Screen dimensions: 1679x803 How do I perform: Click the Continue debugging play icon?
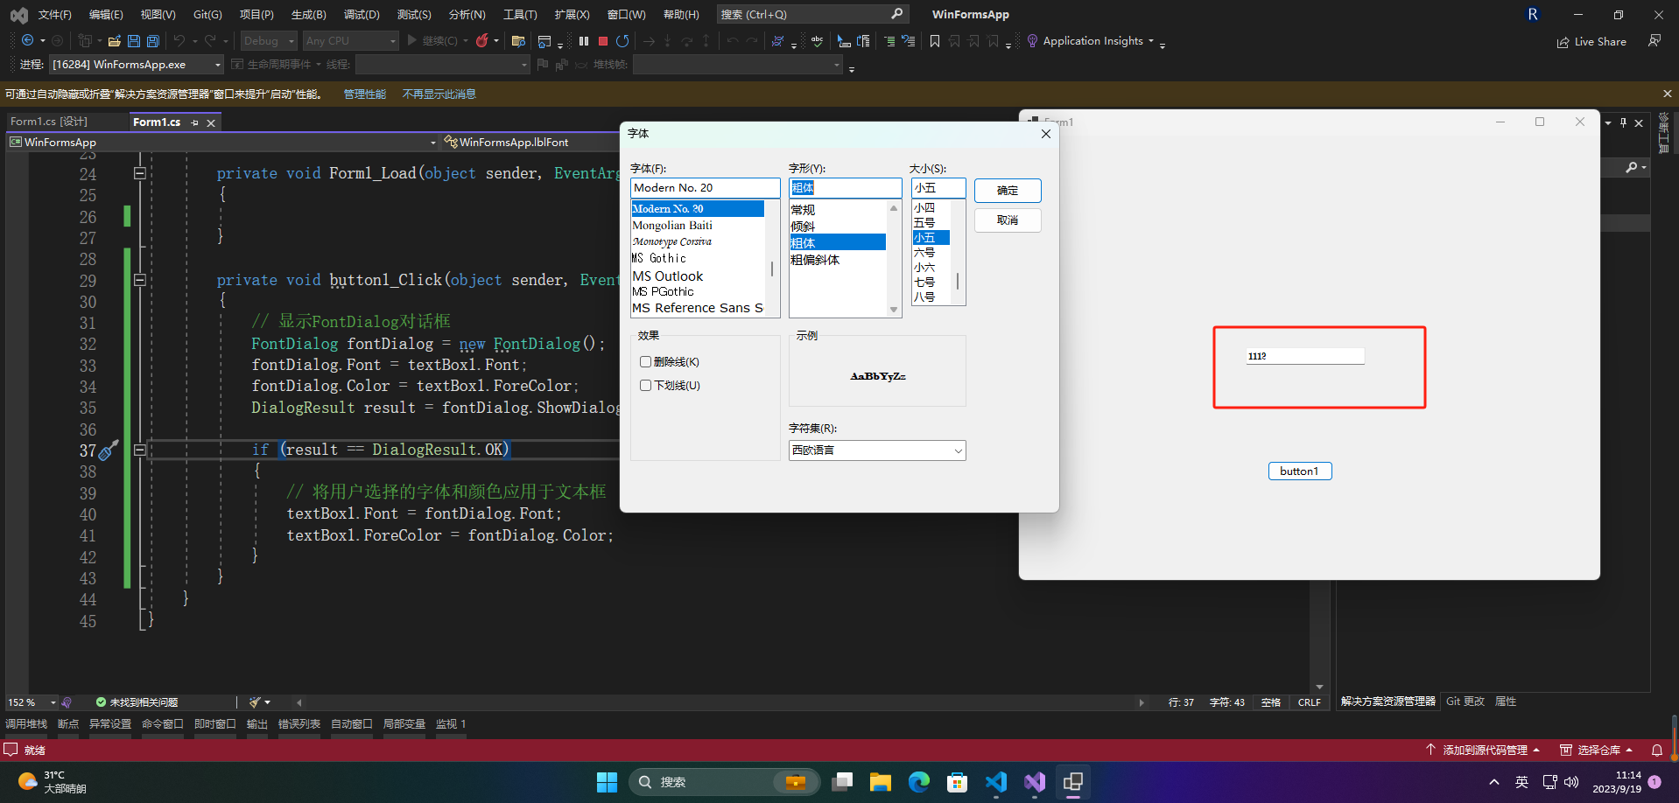pos(412,40)
